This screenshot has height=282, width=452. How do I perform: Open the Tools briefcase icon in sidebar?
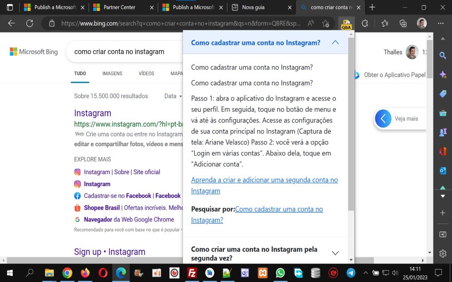pos(443,113)
